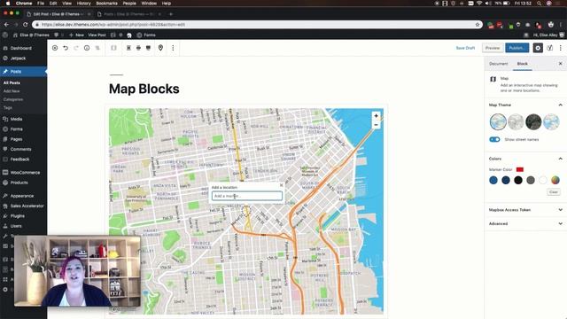Click the Add block plus icon

tap(55, 48)
